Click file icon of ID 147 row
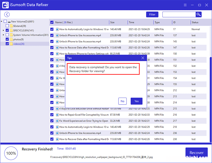This screenshot has width=212, height=163. pyautogui.click(x=57, y=48)
